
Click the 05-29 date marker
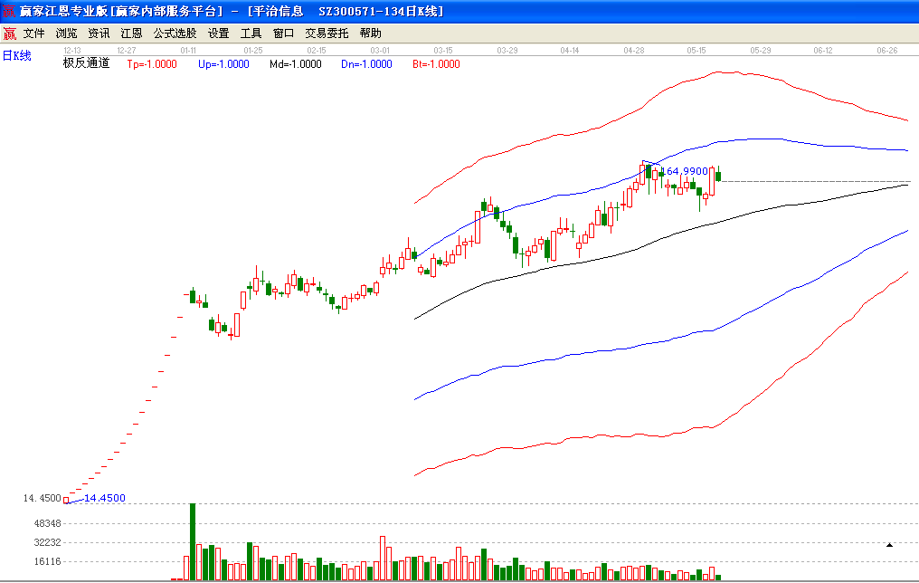(x=760, y=51)
